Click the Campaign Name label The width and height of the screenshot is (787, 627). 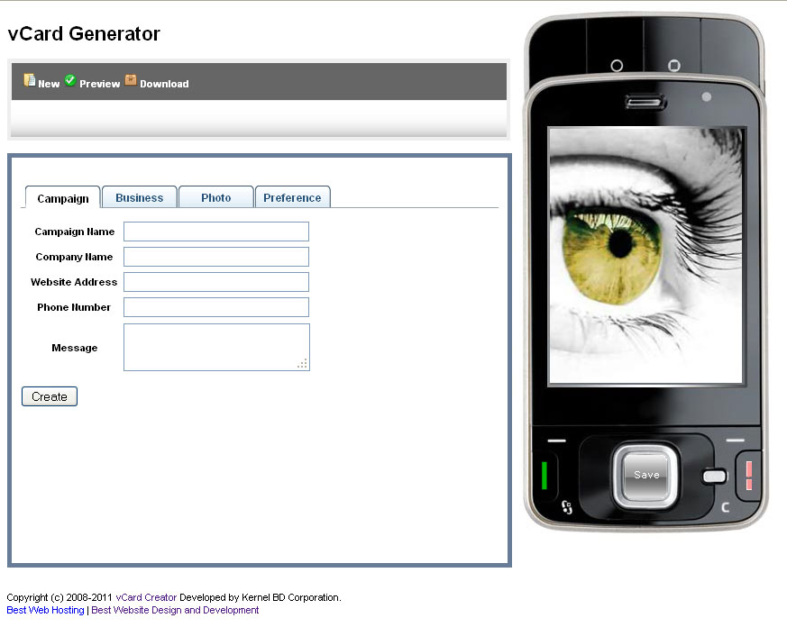tap(74, 232)
